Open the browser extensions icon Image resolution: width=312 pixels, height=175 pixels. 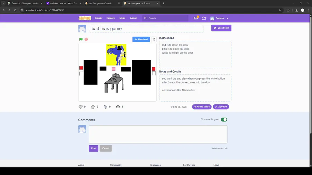tap(288, 10)
